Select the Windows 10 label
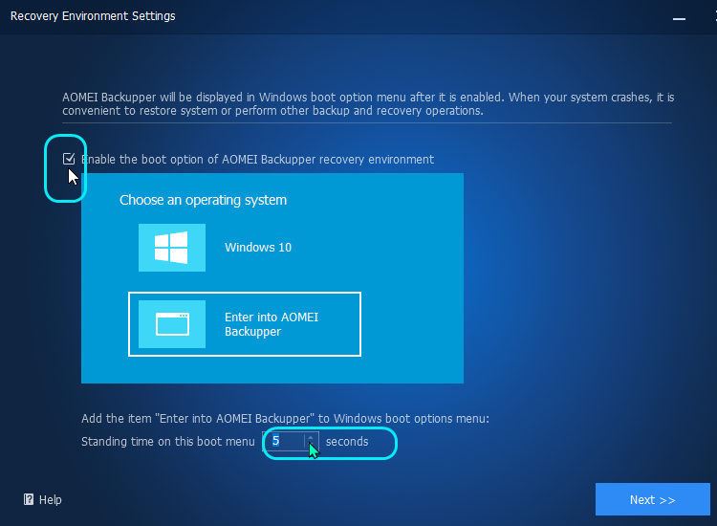 [x=258, y=248]
